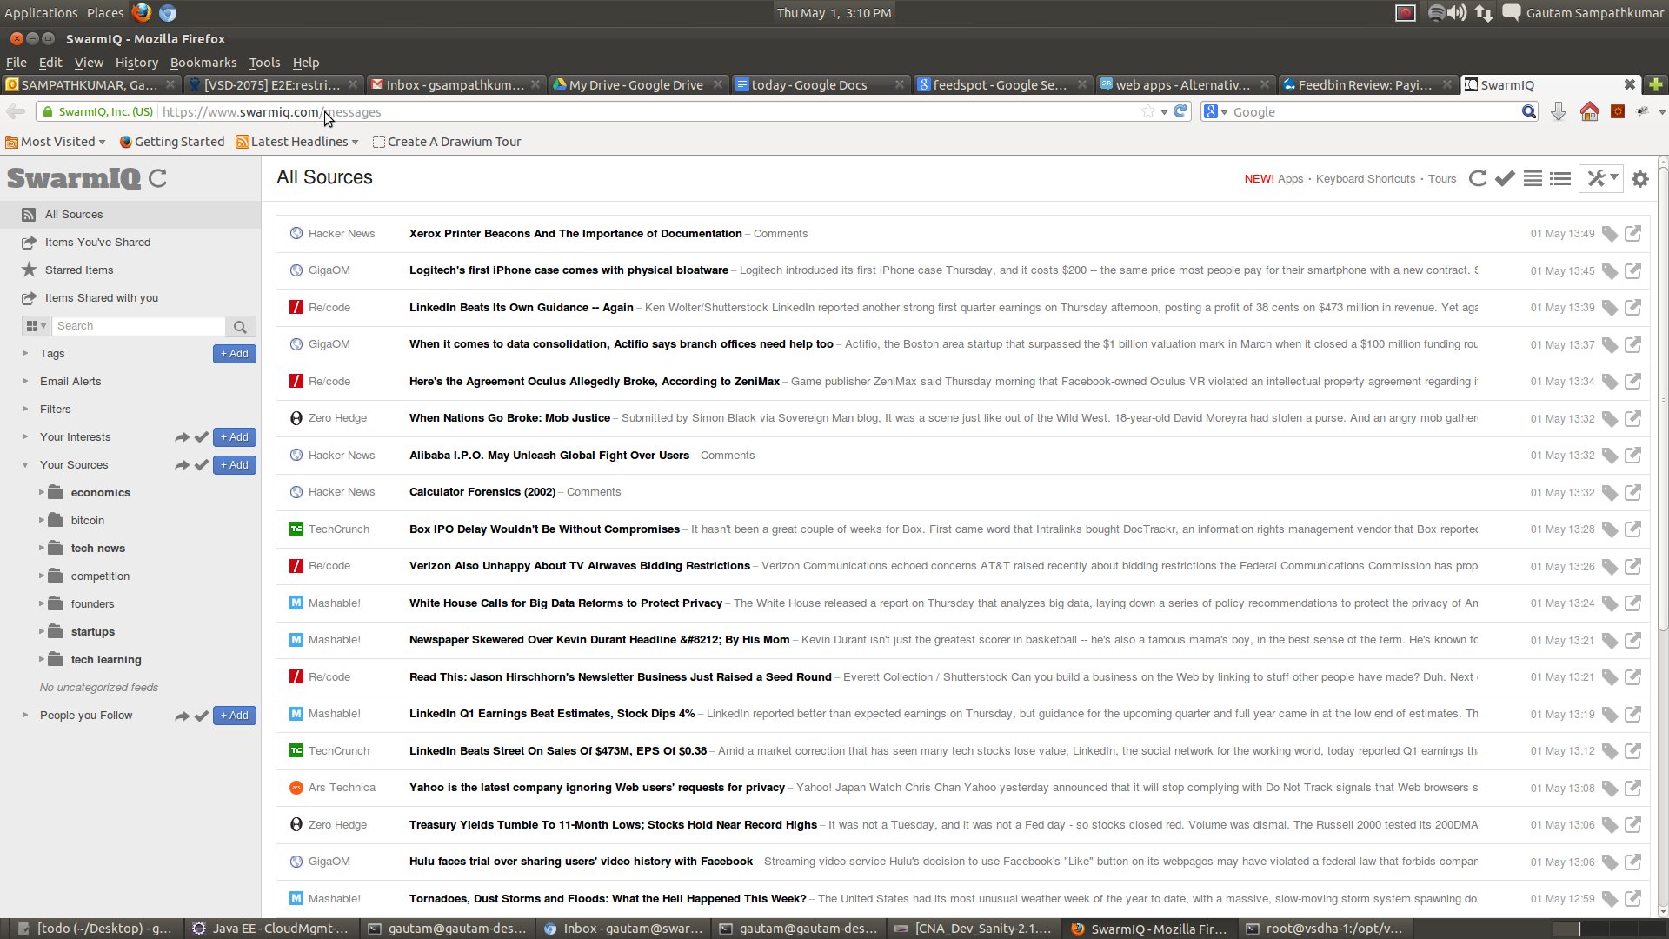
Task: Open system volume indicator
Action: (1458, 13)
